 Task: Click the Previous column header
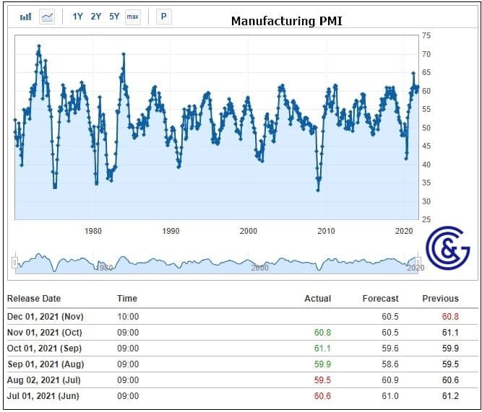coord(440,299)
